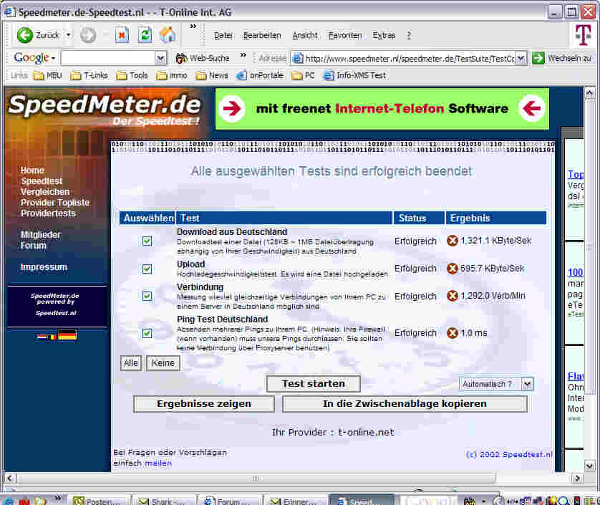This screenshot has height=505, width=600.
Task: Uncheck the Upload test checkbox
Action: pos(147,269)
